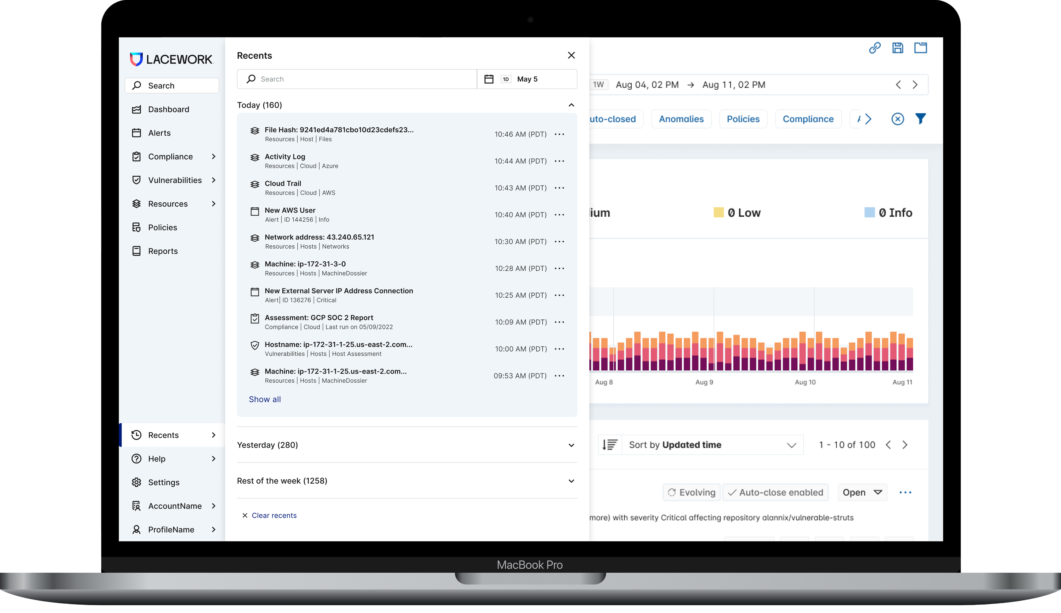Open more options for External Server alert
The image size is (1061, 613).
560,296
